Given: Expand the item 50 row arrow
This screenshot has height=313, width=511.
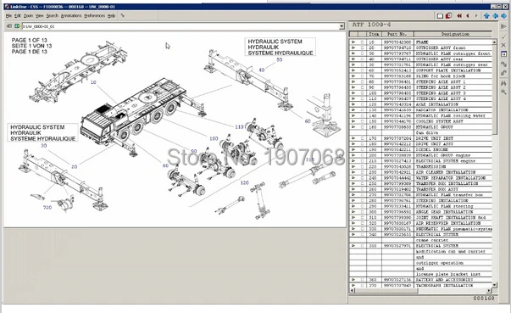Looking at the screenshot, I should point(353,64).
